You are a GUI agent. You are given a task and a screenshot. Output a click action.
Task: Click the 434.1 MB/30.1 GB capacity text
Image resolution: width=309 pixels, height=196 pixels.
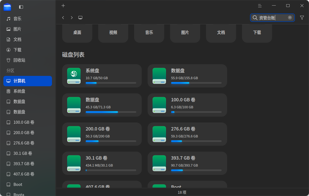(x=99, y=165)
